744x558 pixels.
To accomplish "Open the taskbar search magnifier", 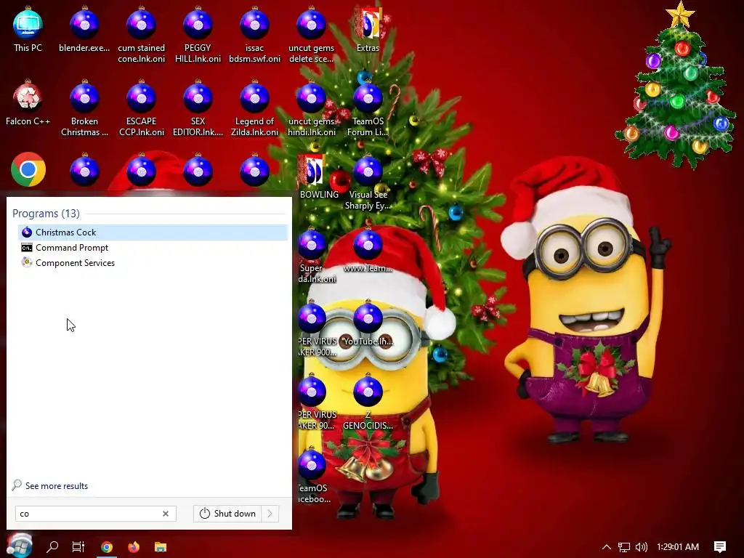I will (52, 546).
